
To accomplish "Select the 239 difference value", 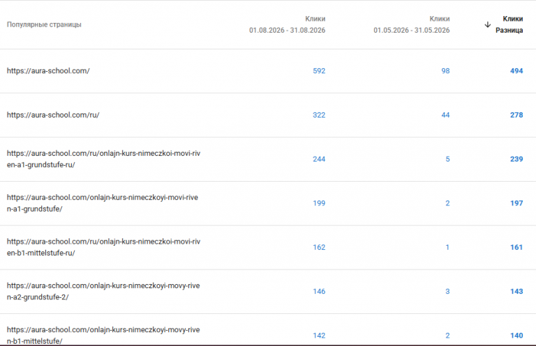I will click(x=516, y=159).
